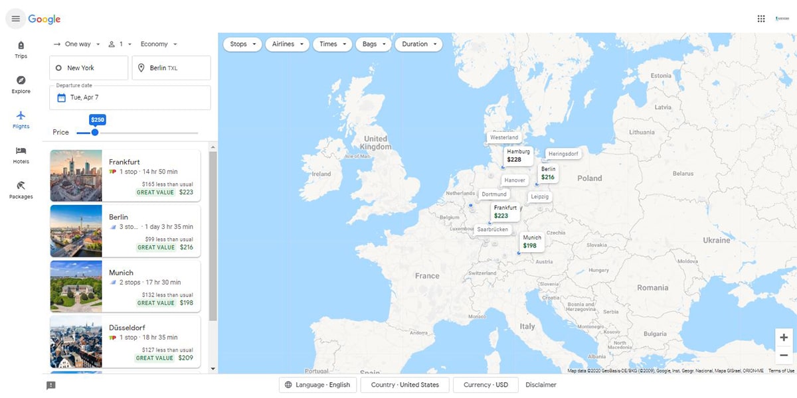
Task: Change Currency · USD setting
Action: 486,385
